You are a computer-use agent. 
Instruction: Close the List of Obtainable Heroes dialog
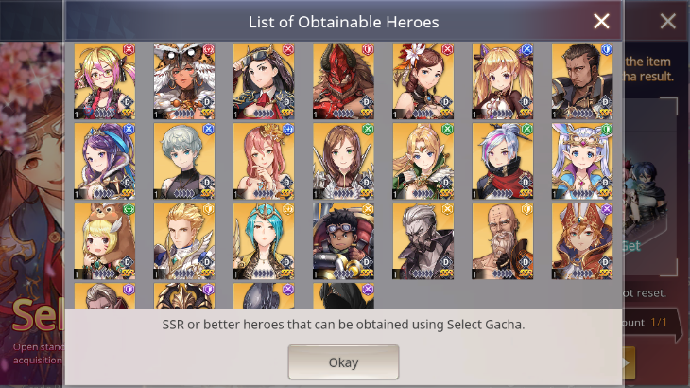(x=601, y=21)
